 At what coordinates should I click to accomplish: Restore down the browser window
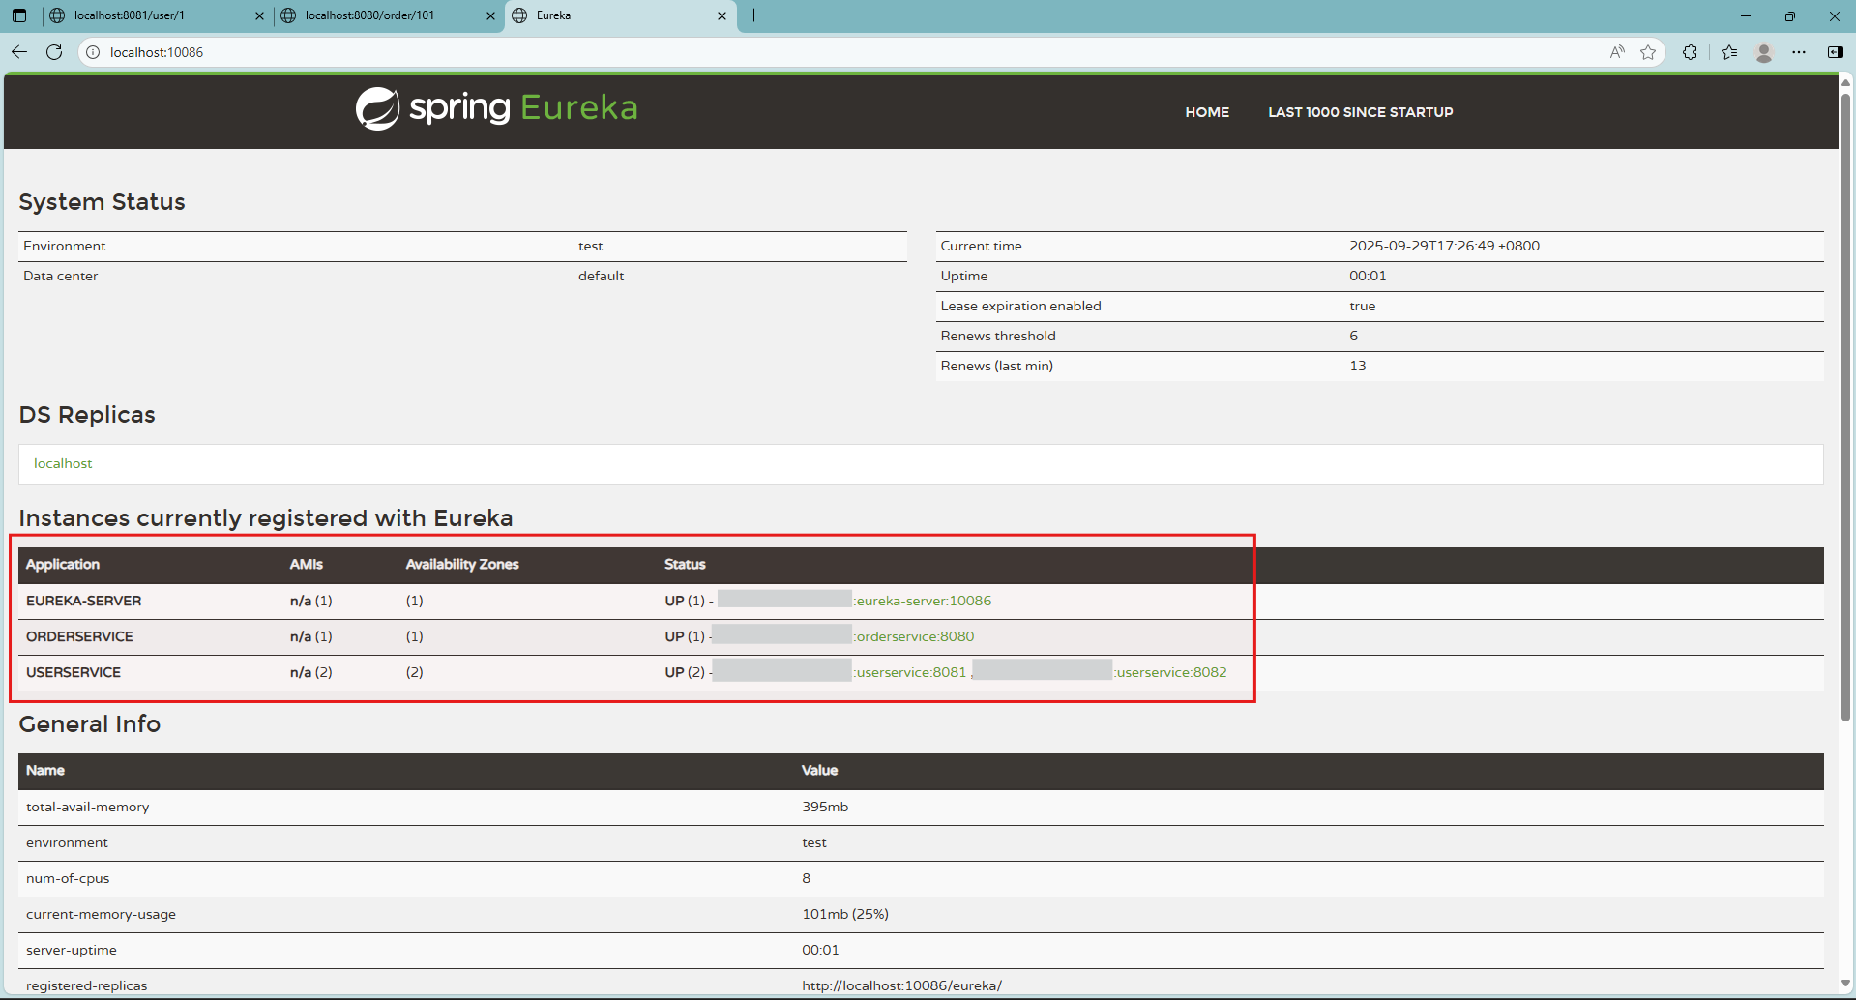point(1790,15)
